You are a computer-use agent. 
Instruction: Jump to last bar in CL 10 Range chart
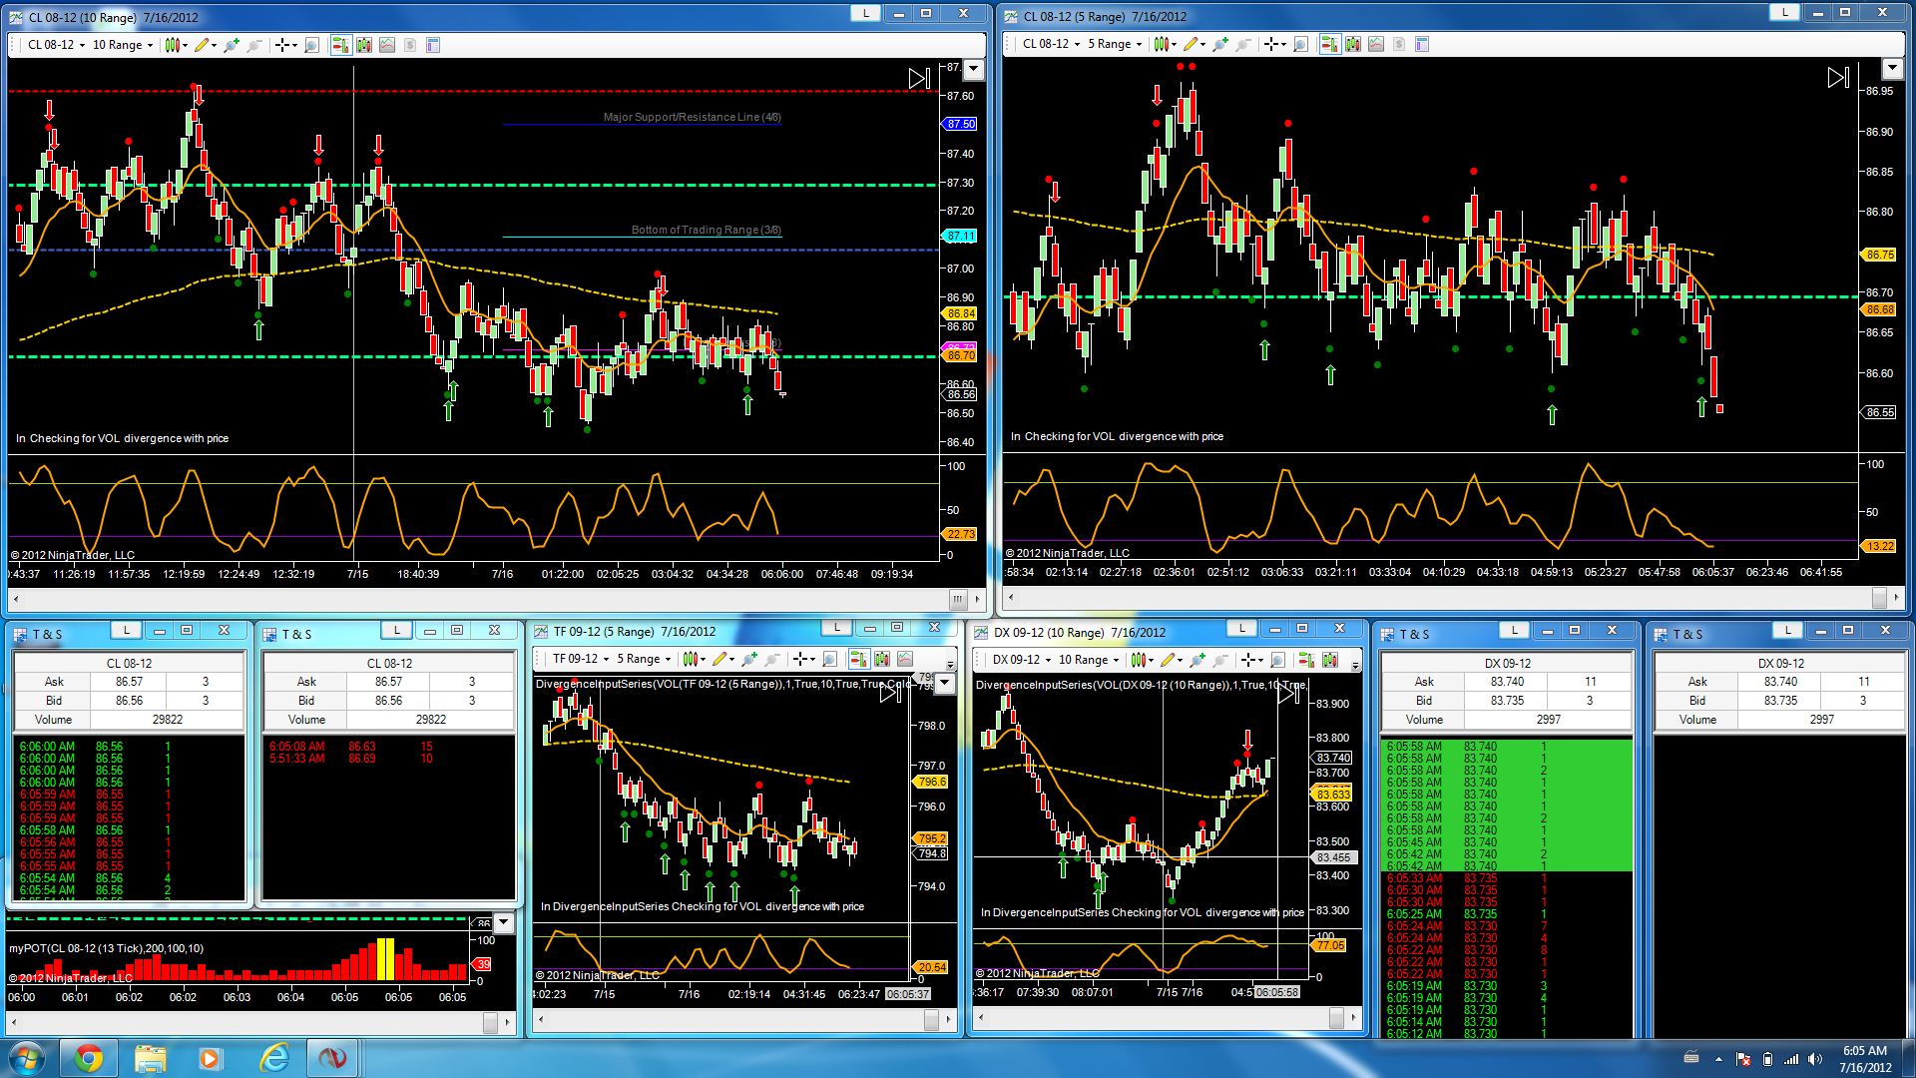pos(919,78)
